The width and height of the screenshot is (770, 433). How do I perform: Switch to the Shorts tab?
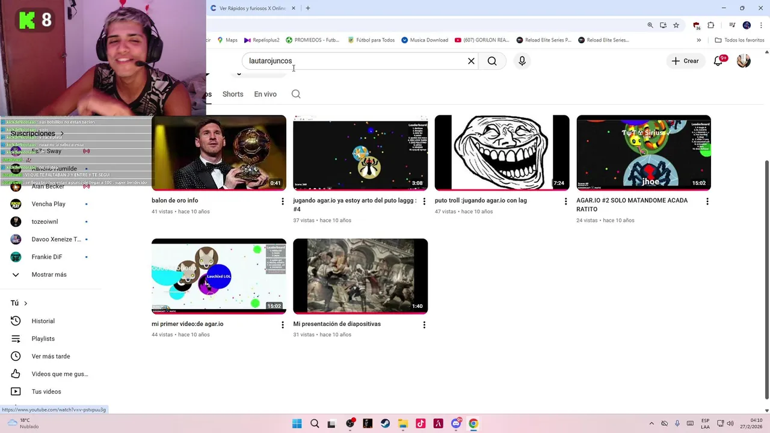pyautogui.click(x=233, y=94)
